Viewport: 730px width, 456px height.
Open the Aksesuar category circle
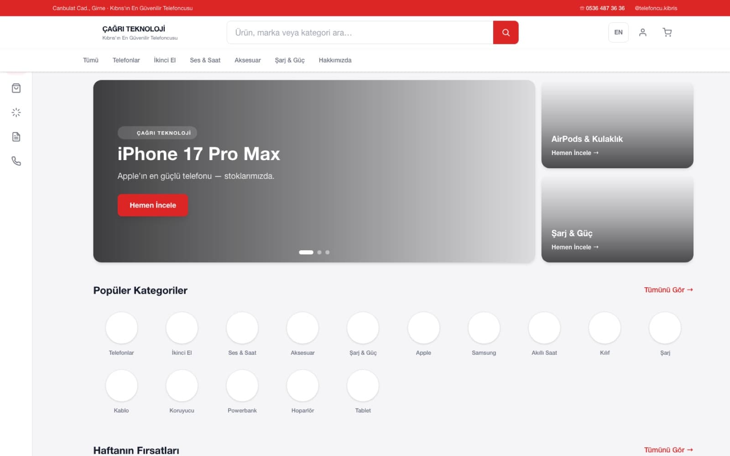point(302,328)
